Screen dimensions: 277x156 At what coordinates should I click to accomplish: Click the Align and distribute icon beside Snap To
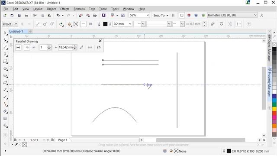pyautogui.click(x=173, y=16)
